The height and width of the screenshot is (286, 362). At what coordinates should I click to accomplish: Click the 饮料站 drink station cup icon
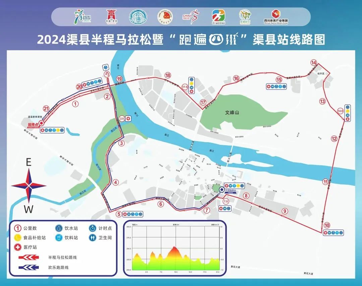click(59, 237)
